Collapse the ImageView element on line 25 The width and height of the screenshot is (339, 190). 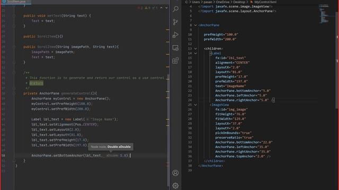tap(195, 105)
